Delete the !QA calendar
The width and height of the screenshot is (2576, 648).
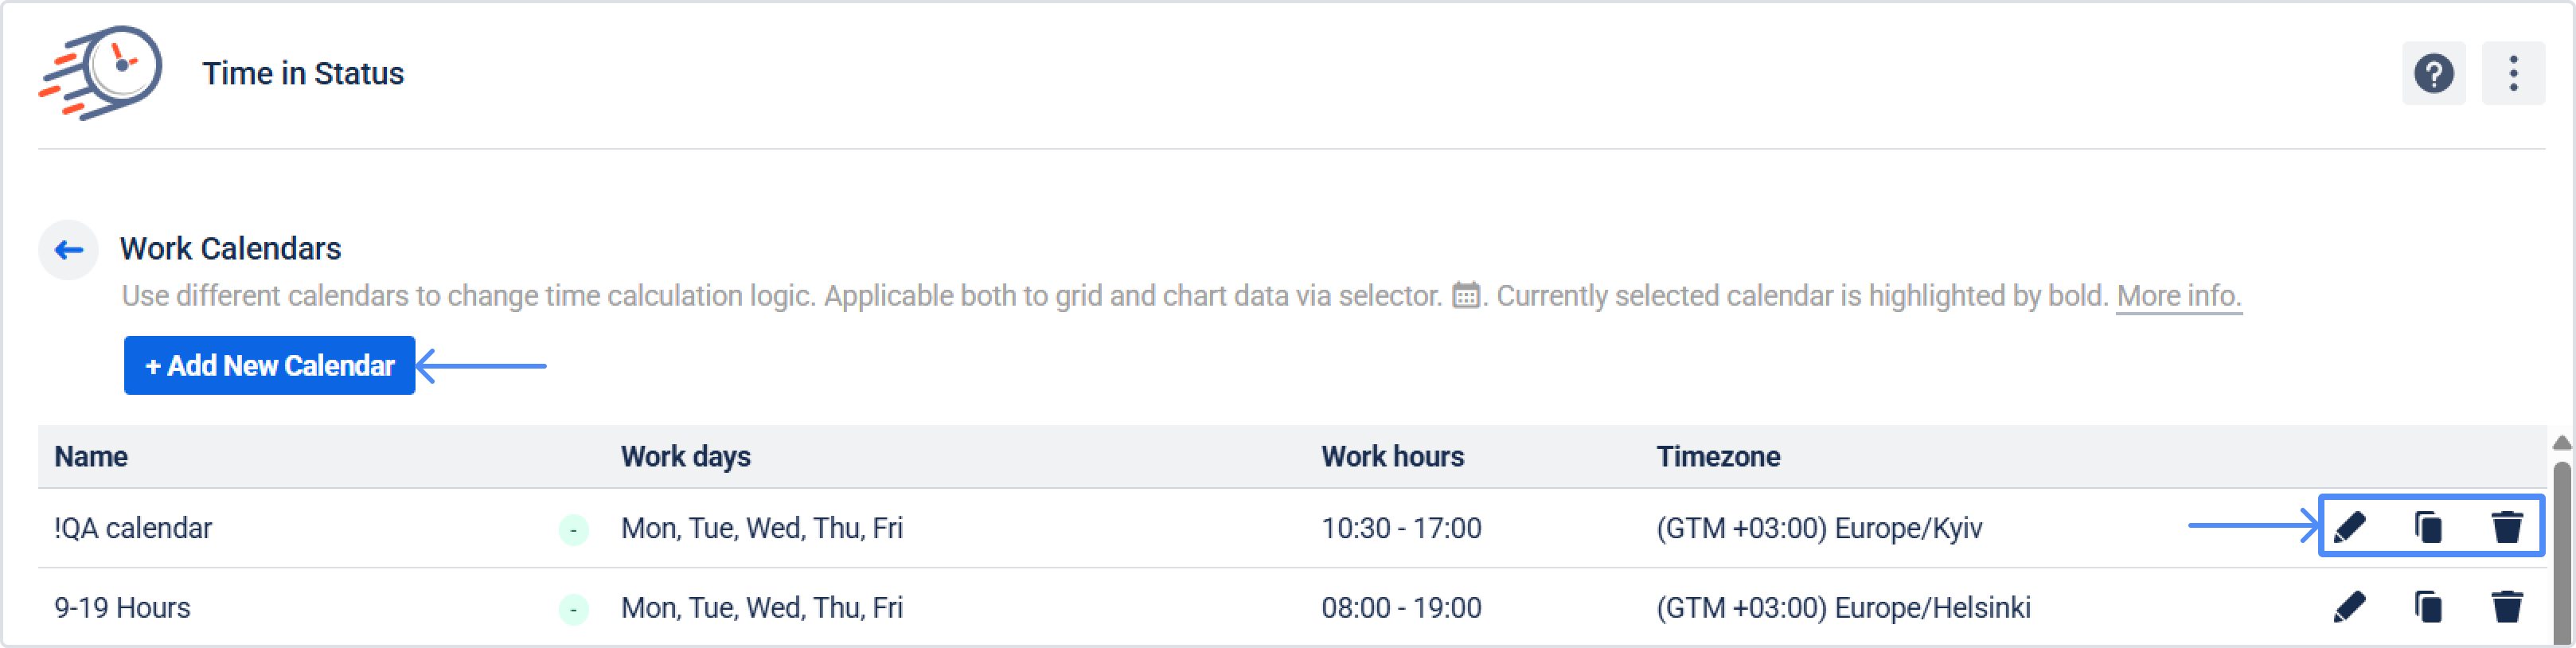click(x=2506, y=527)
